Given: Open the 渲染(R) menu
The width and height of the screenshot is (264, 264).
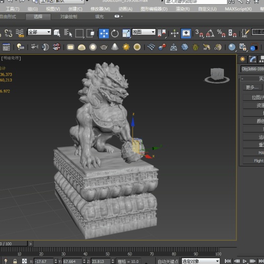Looking at the screenshot, I should point(183,9).
